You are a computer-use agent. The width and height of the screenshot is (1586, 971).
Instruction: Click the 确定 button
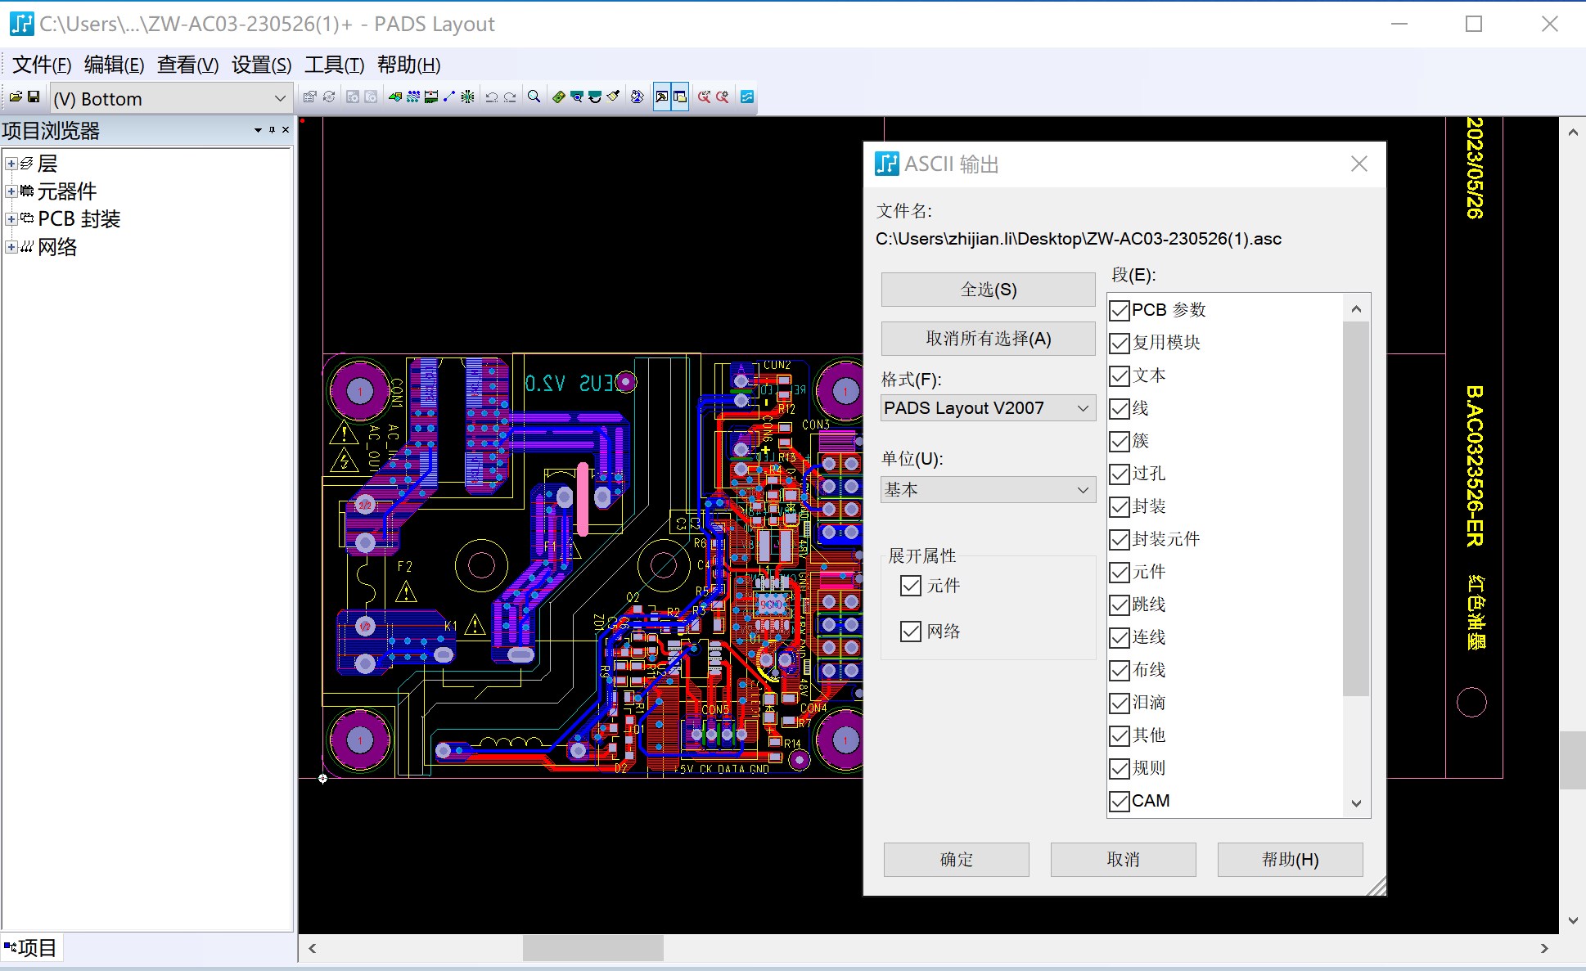pos(956,860)
